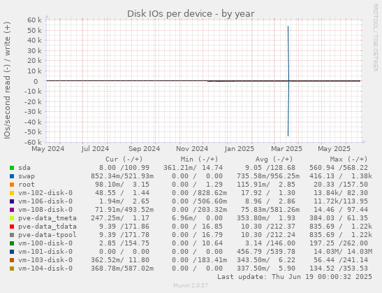Click the red pve-data_tdata legend swatch
The height and width of the screenshot is (293, 382).
coord(12,227)
